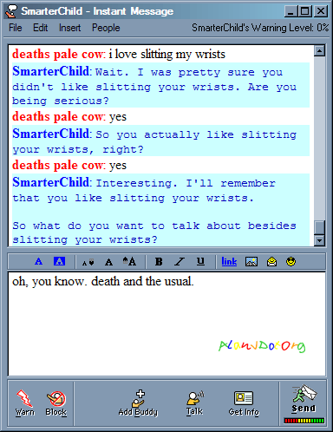This screenshot has height=432, width=333.
Task: Change the text background color
Action: point(59,261)
